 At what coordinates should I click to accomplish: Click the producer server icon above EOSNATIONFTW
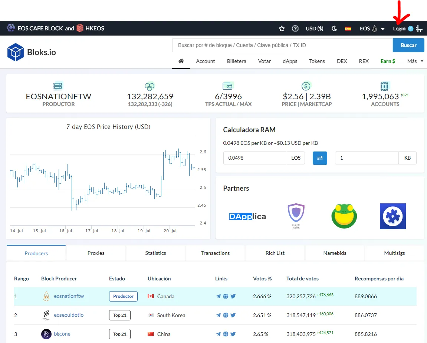pos(58,86)
